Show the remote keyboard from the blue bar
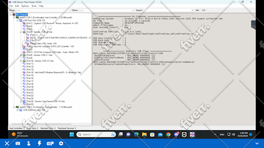Image resolution: width=264 pixels, height=148 pixels. (18, 143)
